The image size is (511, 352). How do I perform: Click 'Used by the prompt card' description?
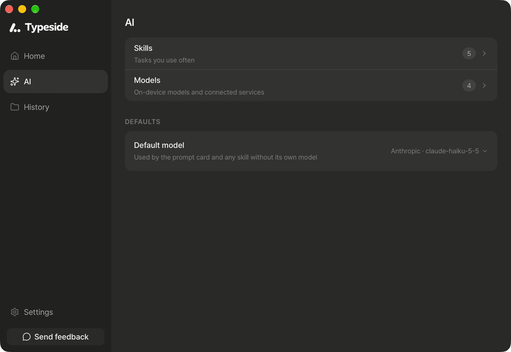tap(225, 157)
